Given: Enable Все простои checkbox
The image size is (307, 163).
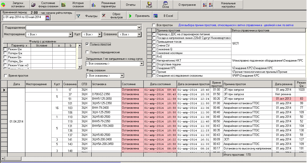Looking at the screenshot, I should [154, 25].
